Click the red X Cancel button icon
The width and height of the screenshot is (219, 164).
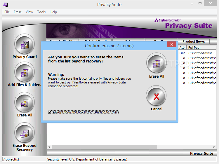pyautogui.click(x=156, y=96)
